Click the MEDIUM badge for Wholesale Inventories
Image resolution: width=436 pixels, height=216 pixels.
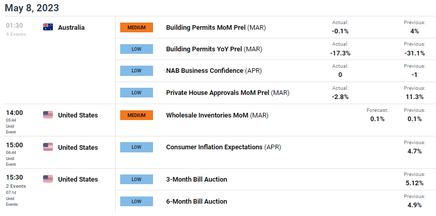[x=137, y=115]
